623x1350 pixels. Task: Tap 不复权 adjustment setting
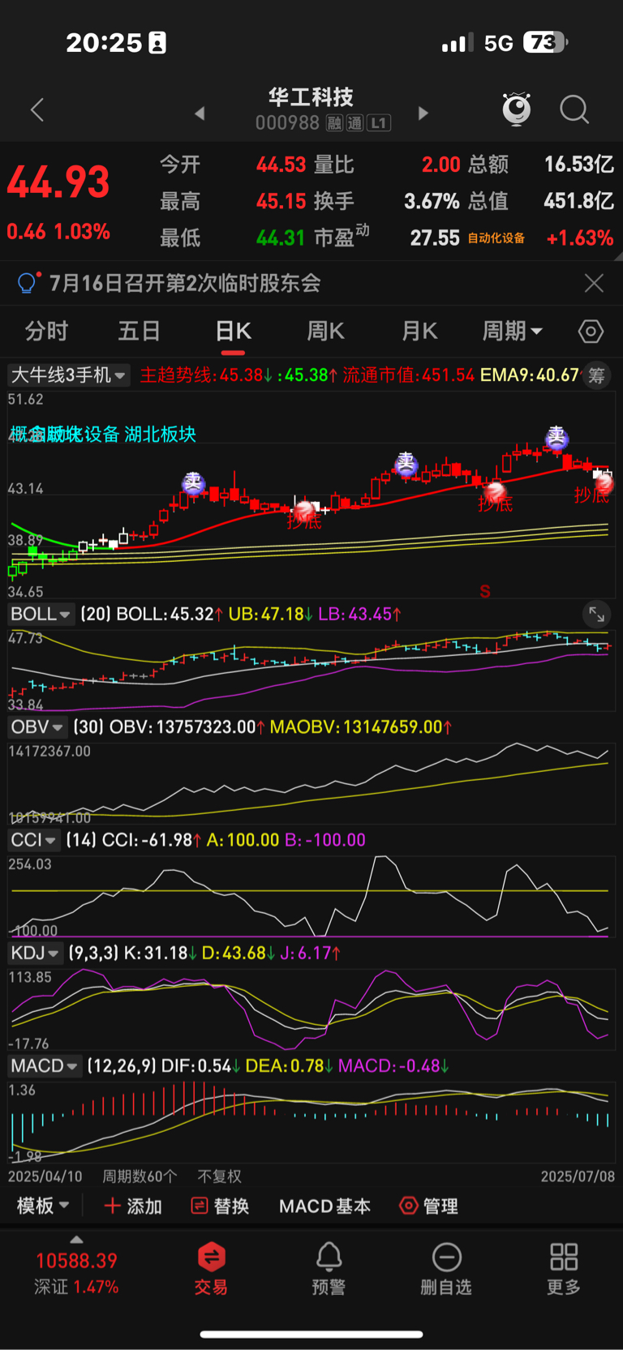pyautogui.click(x=220, y=1176)
